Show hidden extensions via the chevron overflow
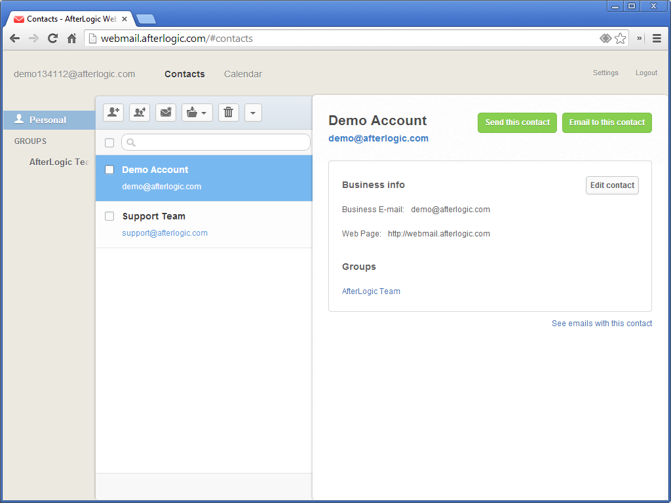Image resolution: width=671 pixels, height=503 pixels. point(640,38)
